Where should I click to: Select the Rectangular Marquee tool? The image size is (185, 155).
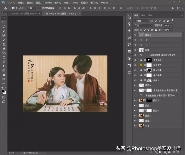4,22
